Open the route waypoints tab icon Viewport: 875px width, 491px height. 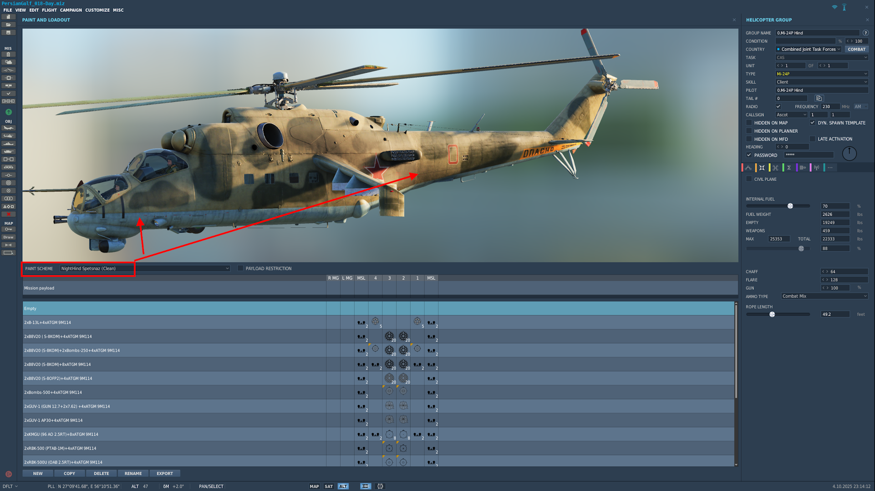(x=748, y=168)
